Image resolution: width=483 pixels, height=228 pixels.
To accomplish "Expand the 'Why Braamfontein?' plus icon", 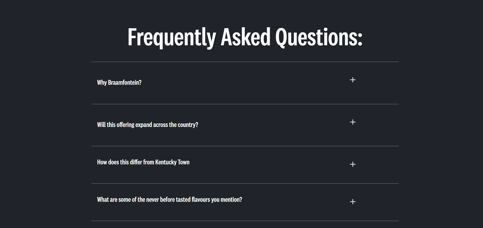I will coord(353,80).
